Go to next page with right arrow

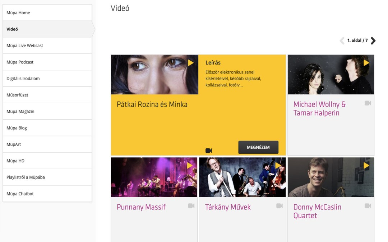[x=373, y=41]
